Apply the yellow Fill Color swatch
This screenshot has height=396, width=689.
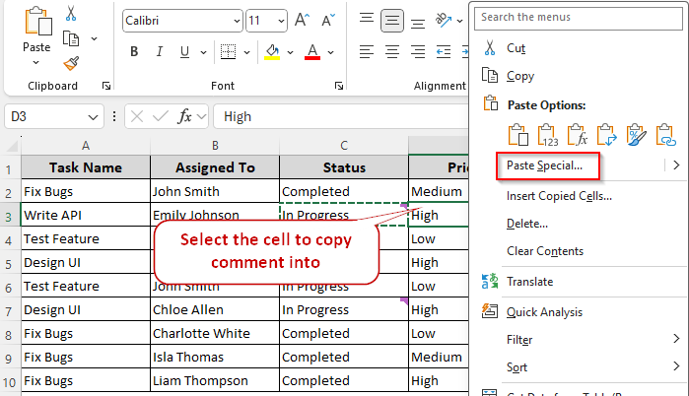[272, 51]
